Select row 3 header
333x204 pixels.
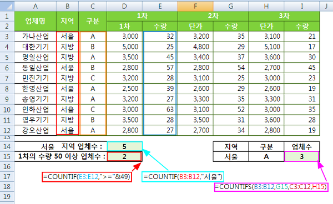point(7,37)
